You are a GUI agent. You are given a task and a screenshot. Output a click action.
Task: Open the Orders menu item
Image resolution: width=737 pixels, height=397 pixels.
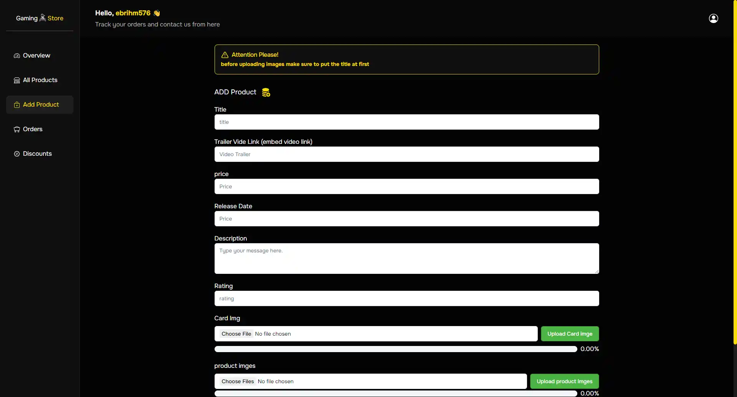coord(33,129)
